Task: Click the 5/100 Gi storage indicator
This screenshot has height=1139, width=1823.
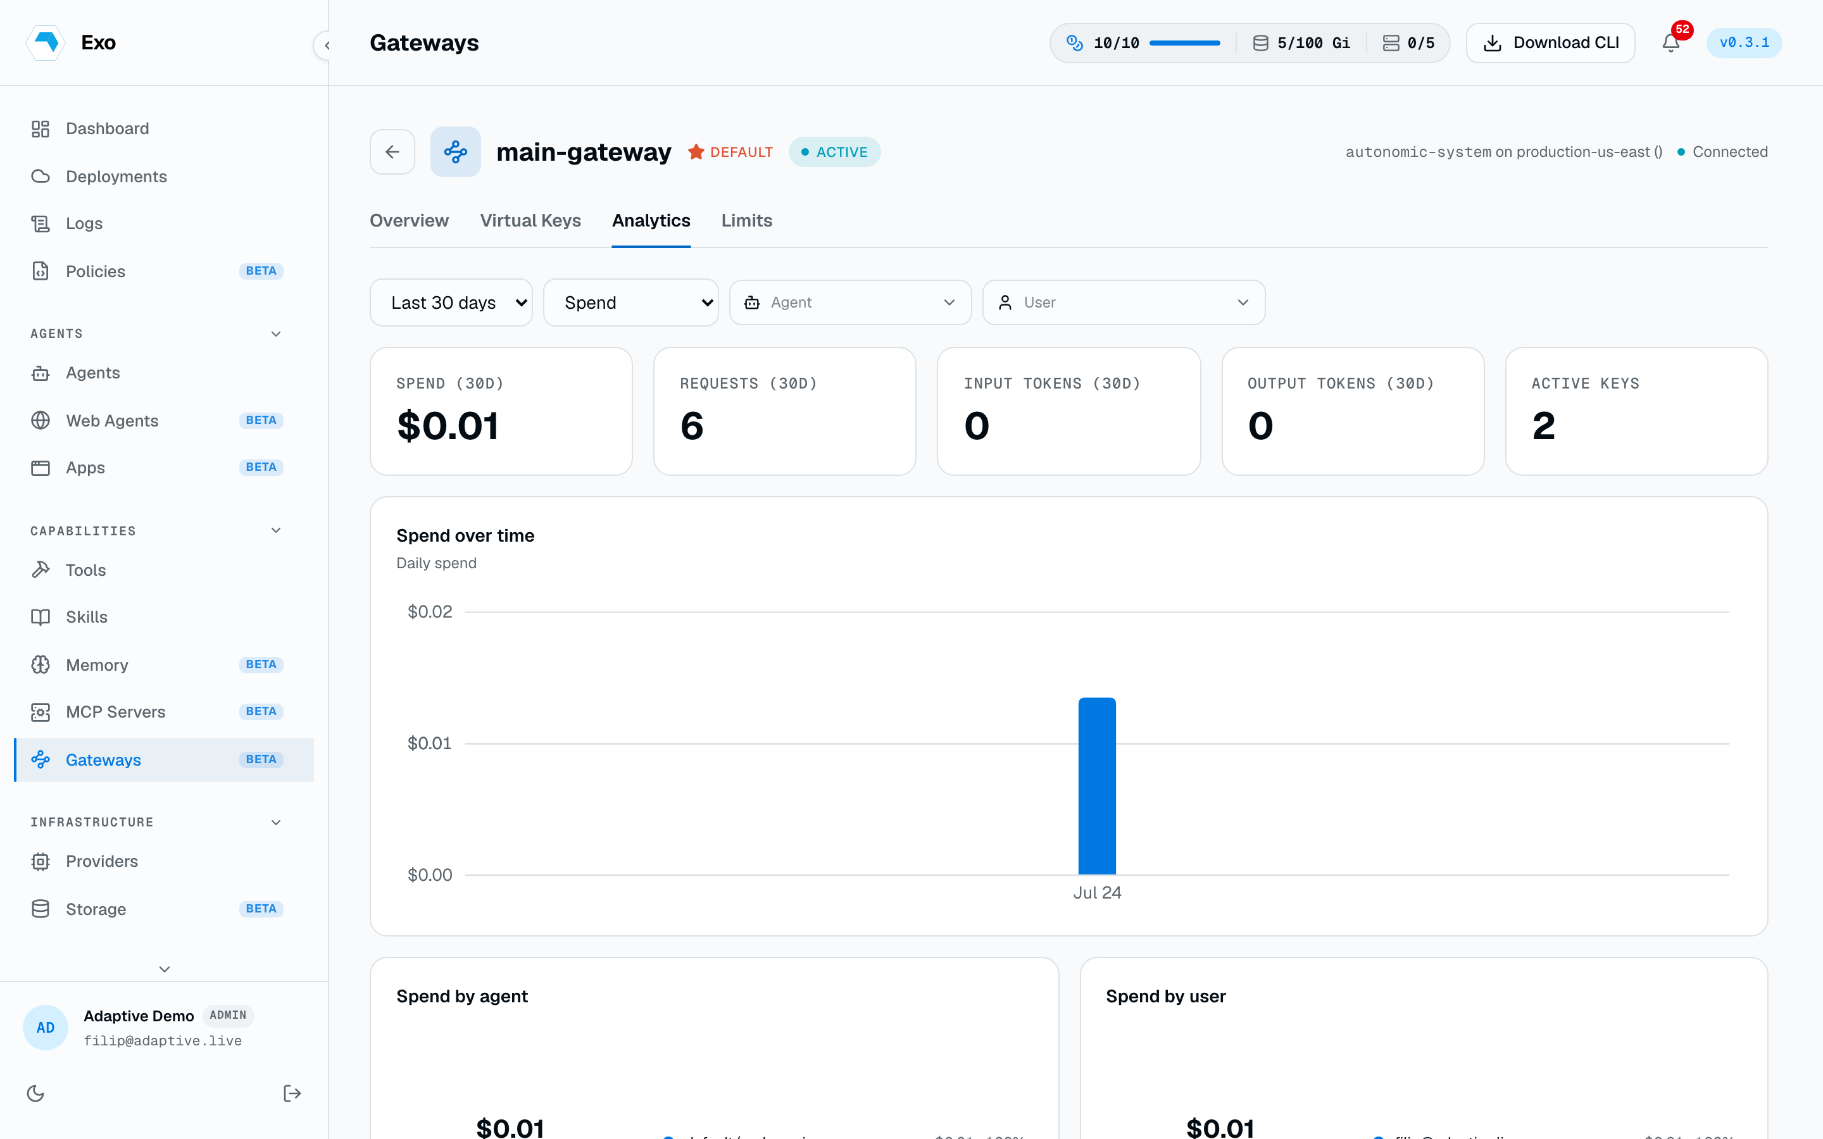Action: (x=1301, y=43)
